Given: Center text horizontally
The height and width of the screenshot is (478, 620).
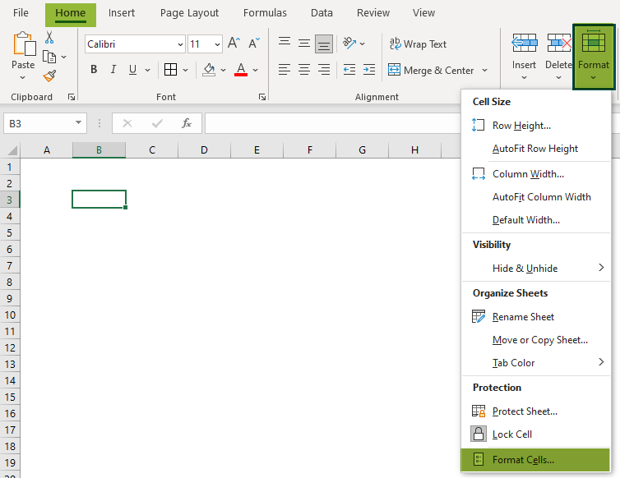Looking at the screenshot, I should tap(304, 70).
